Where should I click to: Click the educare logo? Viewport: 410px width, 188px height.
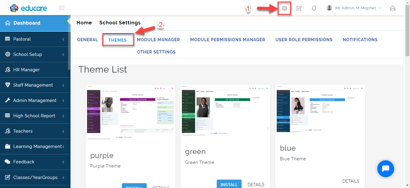[x=29, y=8]
